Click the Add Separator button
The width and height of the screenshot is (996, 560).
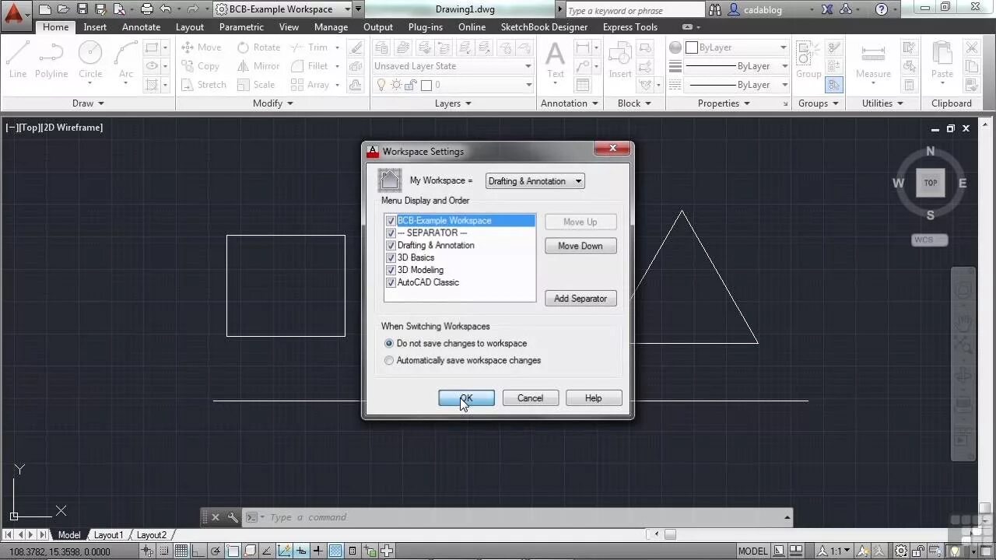tap(580, 299)
